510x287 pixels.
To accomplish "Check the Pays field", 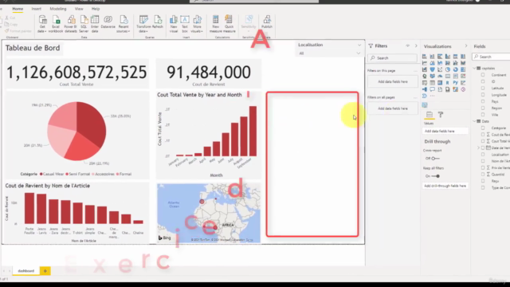I will click(483, 101).
